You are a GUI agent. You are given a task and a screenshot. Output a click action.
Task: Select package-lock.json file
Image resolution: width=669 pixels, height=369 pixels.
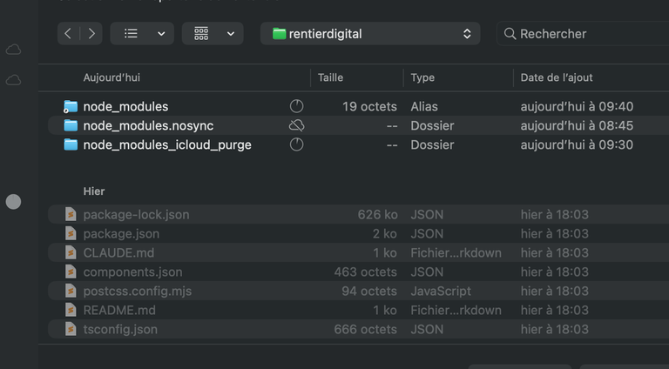[x=358, y=214]
